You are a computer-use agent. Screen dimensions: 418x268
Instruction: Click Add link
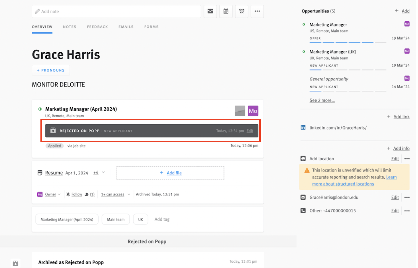401,117
